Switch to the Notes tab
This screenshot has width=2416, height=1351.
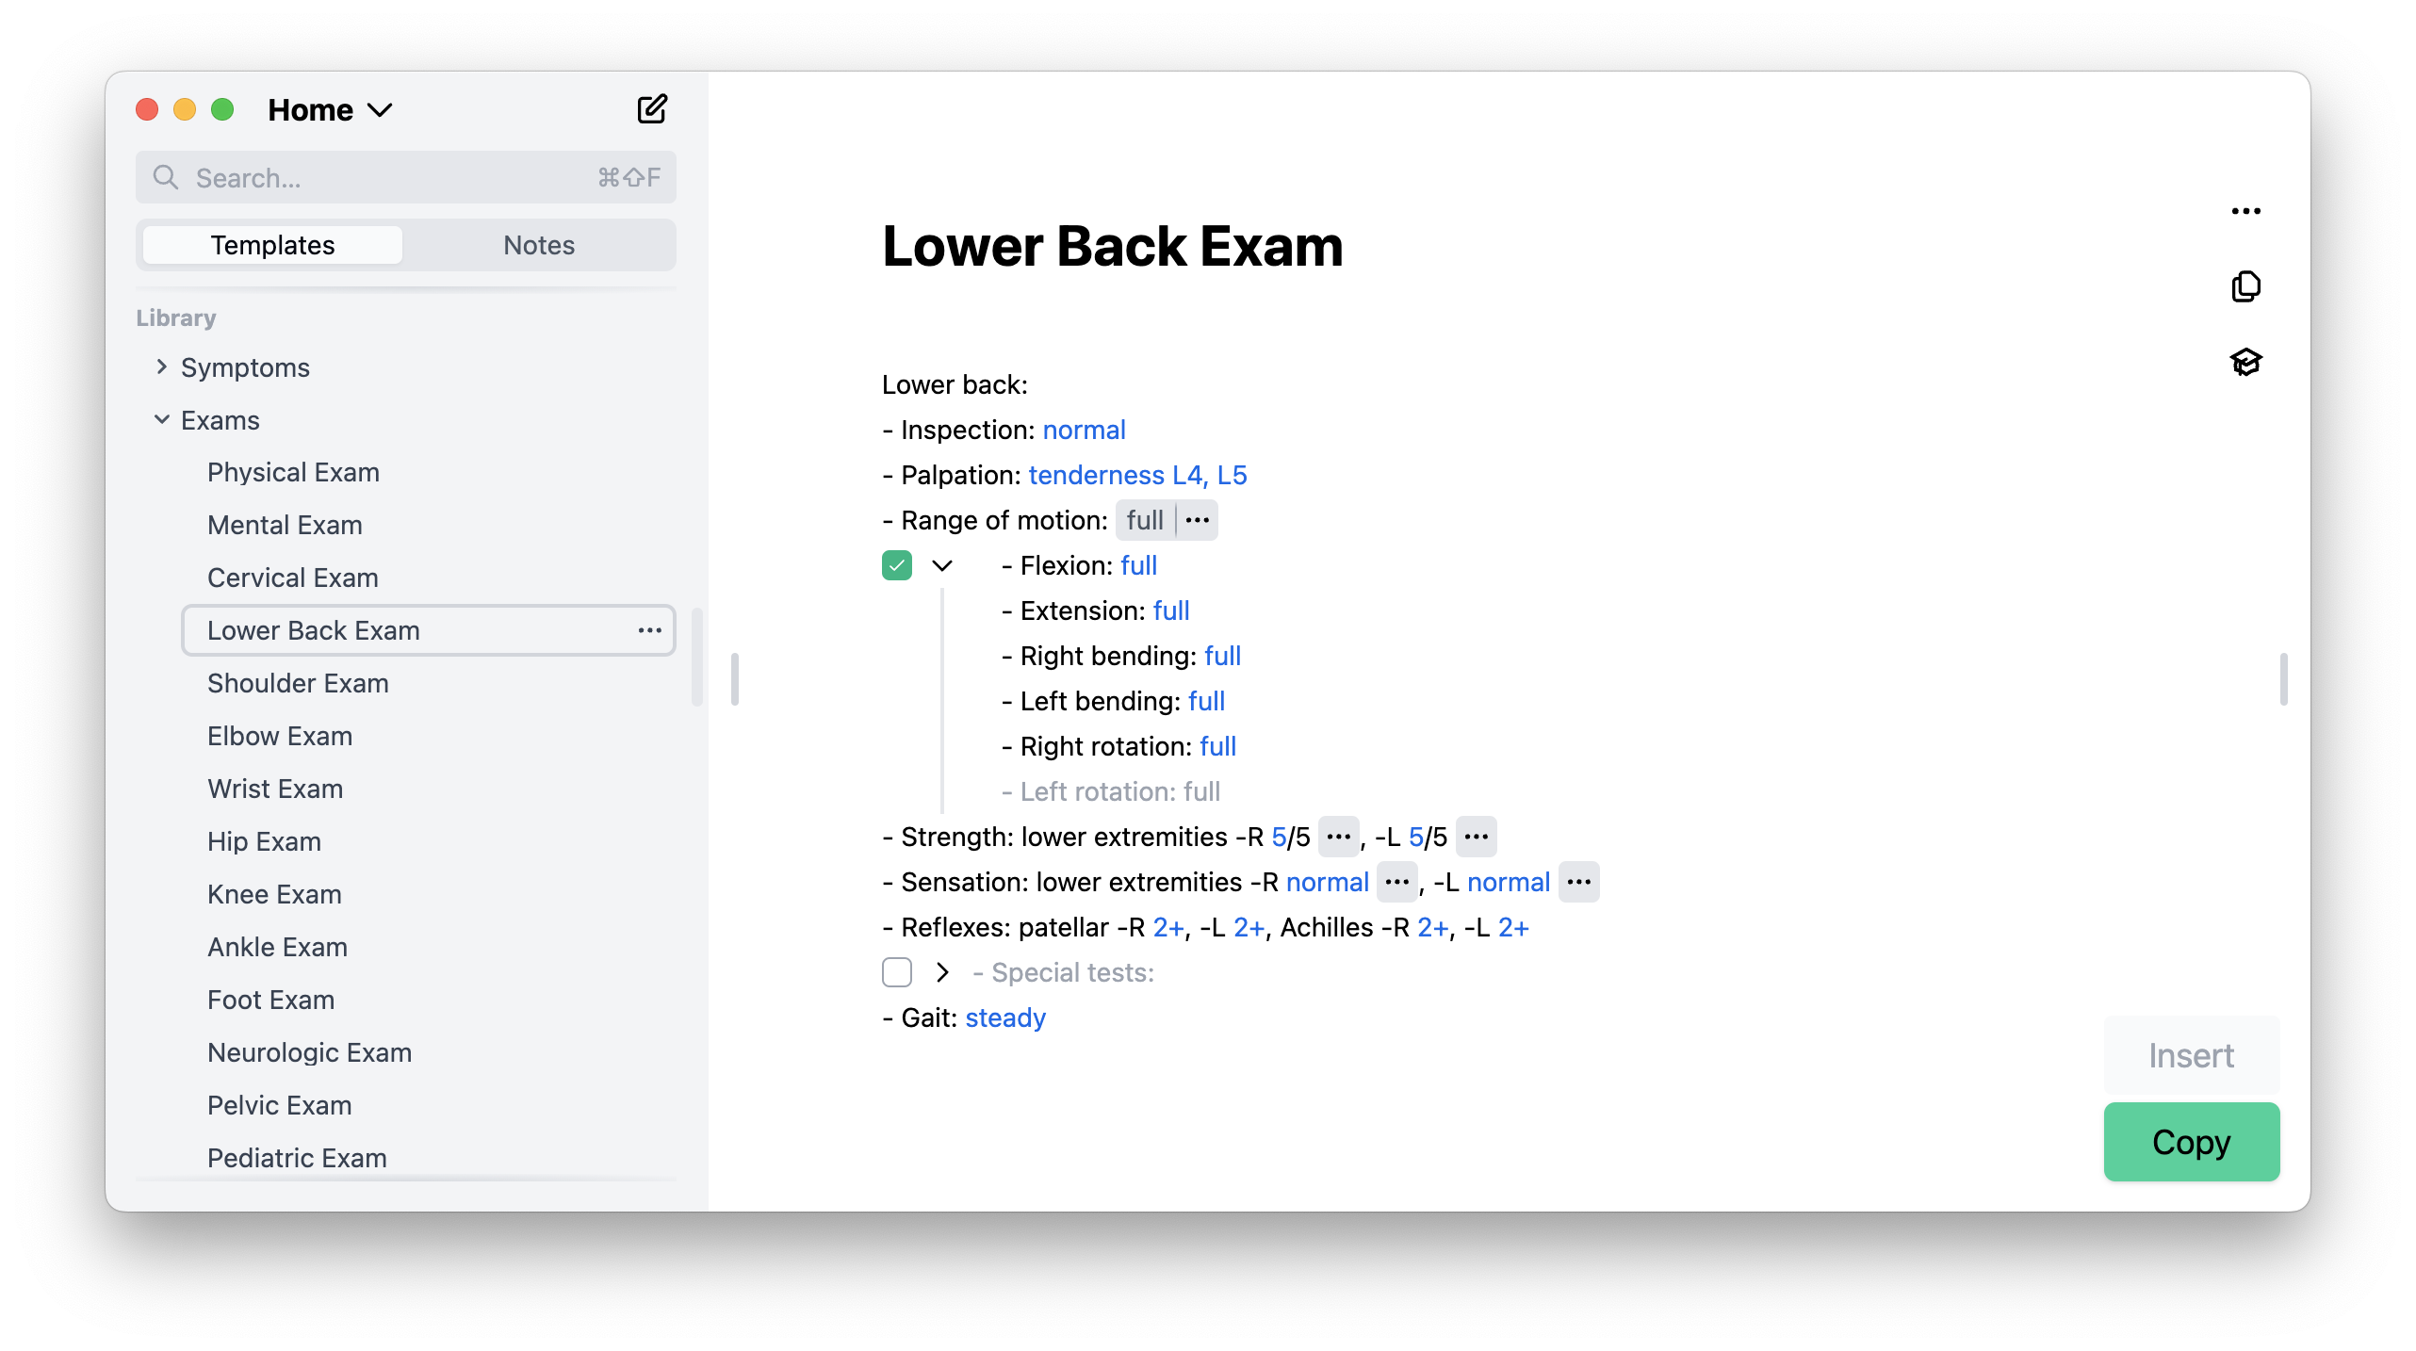(x=538, y=244)
